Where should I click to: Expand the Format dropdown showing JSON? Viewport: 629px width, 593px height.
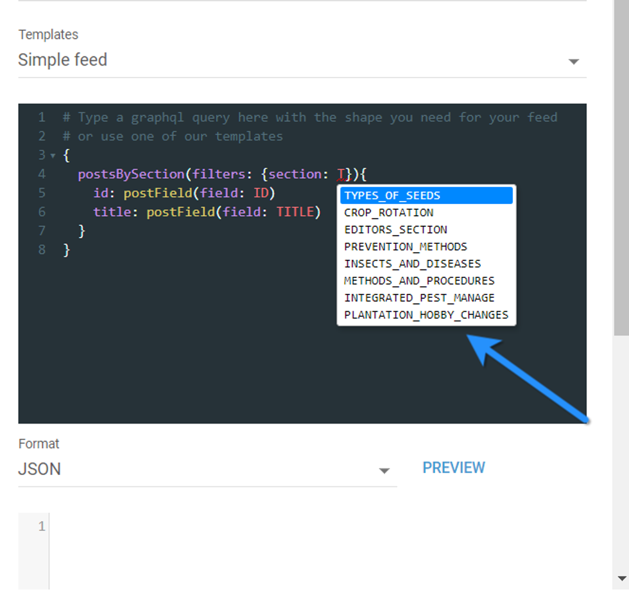[384, 470]
